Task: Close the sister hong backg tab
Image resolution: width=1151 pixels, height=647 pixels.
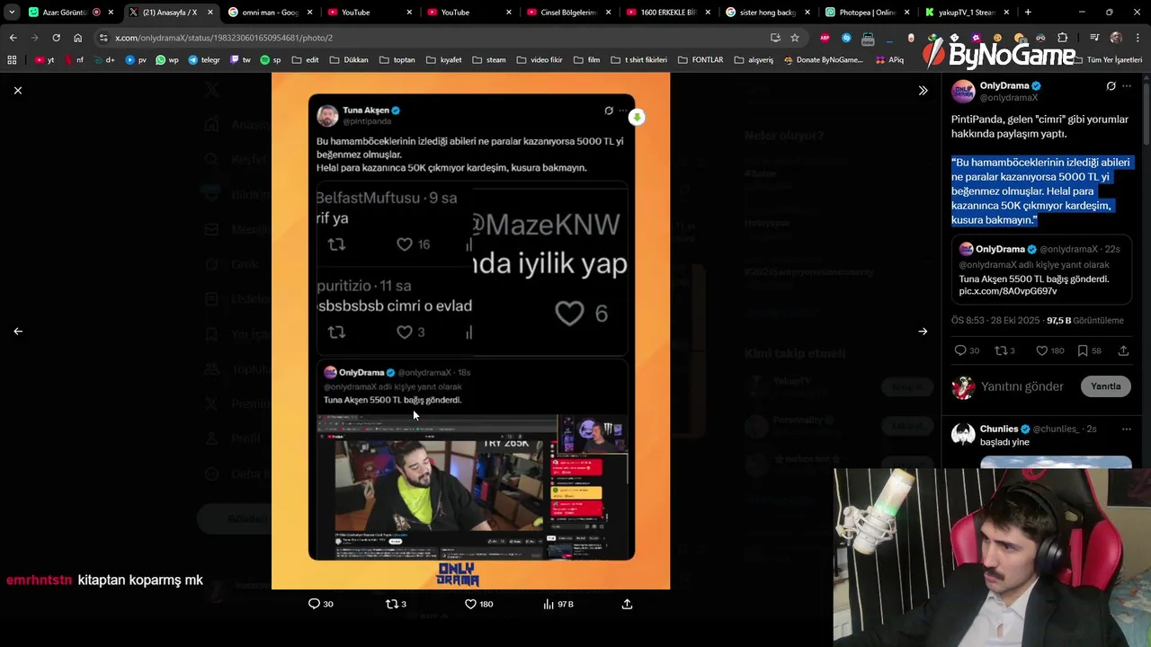Action: [x=807, y=13]
